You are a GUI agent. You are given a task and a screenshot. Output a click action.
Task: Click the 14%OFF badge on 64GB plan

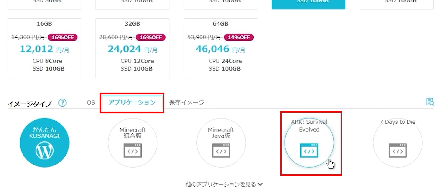(x=239, y=37)
